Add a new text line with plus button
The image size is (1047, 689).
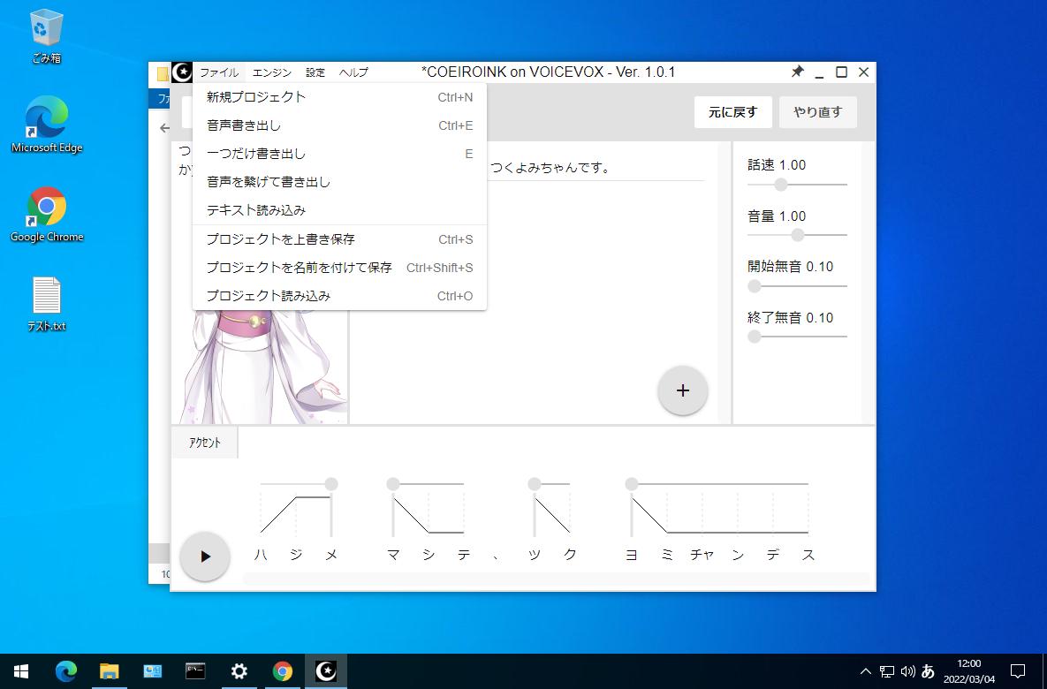coord(682,390)
